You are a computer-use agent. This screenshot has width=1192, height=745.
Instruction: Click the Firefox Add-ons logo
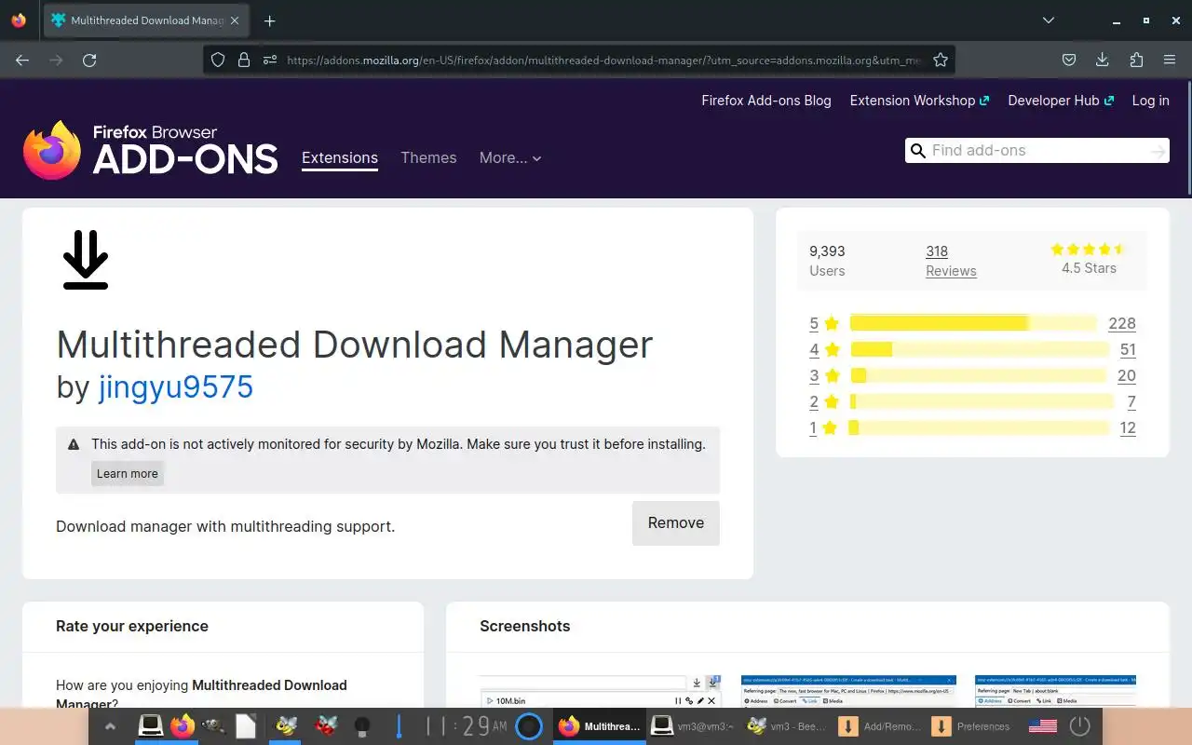coord(151,150)
